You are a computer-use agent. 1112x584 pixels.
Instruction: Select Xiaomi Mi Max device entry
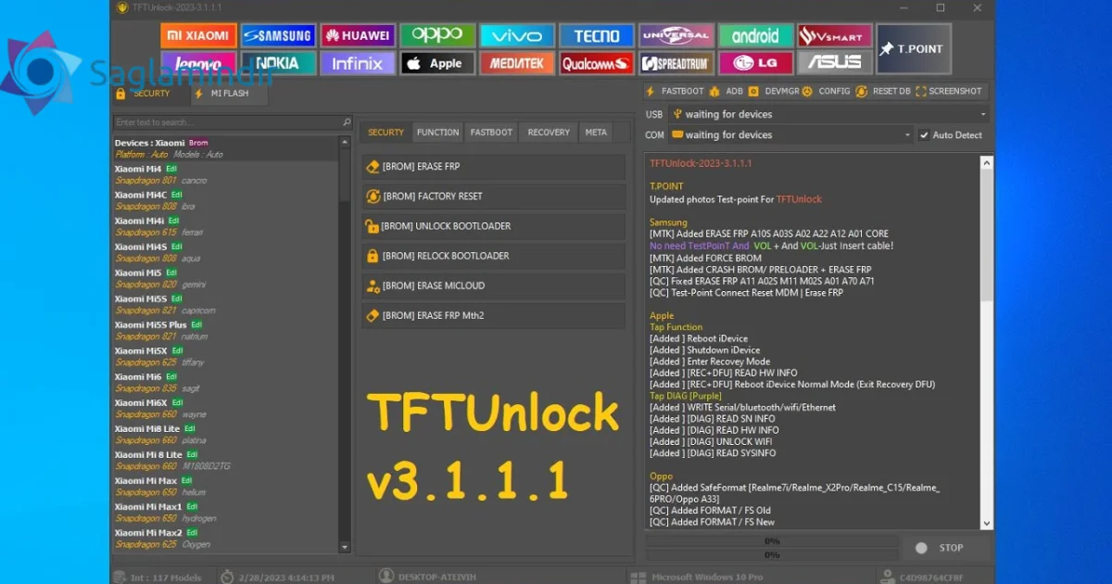(x=225, y=487)
